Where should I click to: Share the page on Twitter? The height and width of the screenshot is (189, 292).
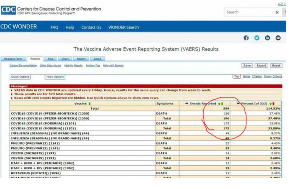(x=257, y=38)
